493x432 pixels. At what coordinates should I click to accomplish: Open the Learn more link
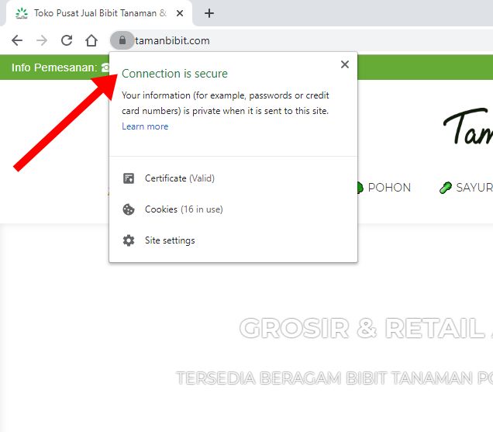(145, 126)
